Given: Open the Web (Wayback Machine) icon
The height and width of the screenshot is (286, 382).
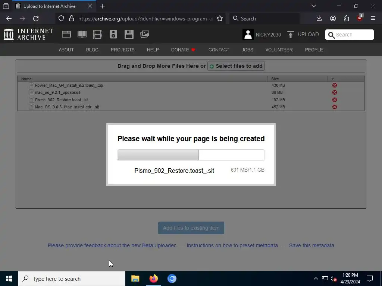Looking at the screenshot, I should point(66,34).
